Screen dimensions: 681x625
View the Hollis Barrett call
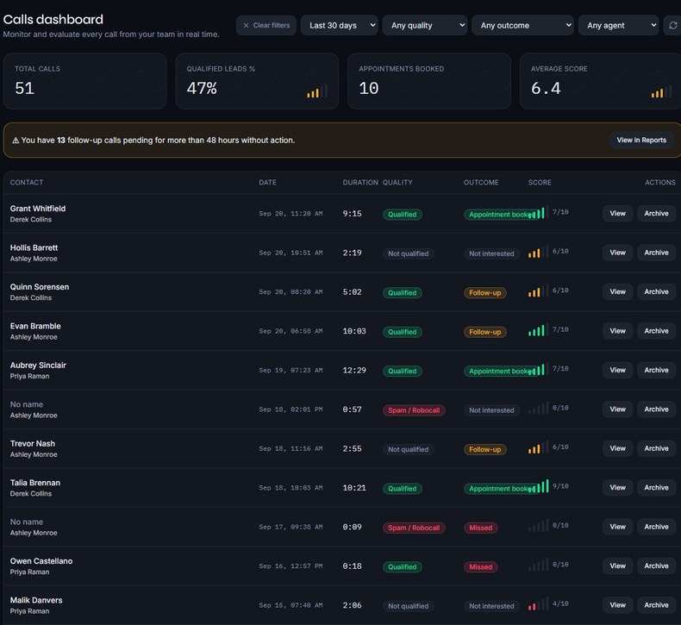(617, 253)
